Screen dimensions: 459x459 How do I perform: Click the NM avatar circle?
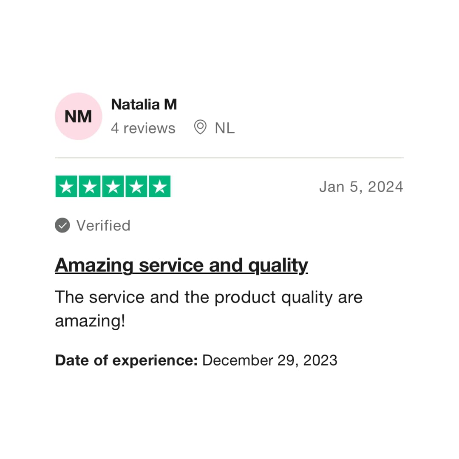click(79, 116)
